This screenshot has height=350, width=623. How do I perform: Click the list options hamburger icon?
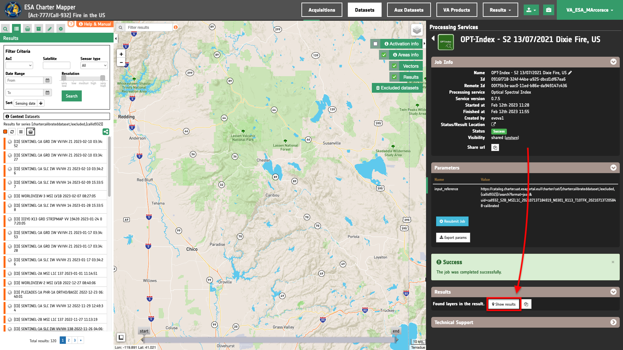pyautogui.click(x=21, y=132)
